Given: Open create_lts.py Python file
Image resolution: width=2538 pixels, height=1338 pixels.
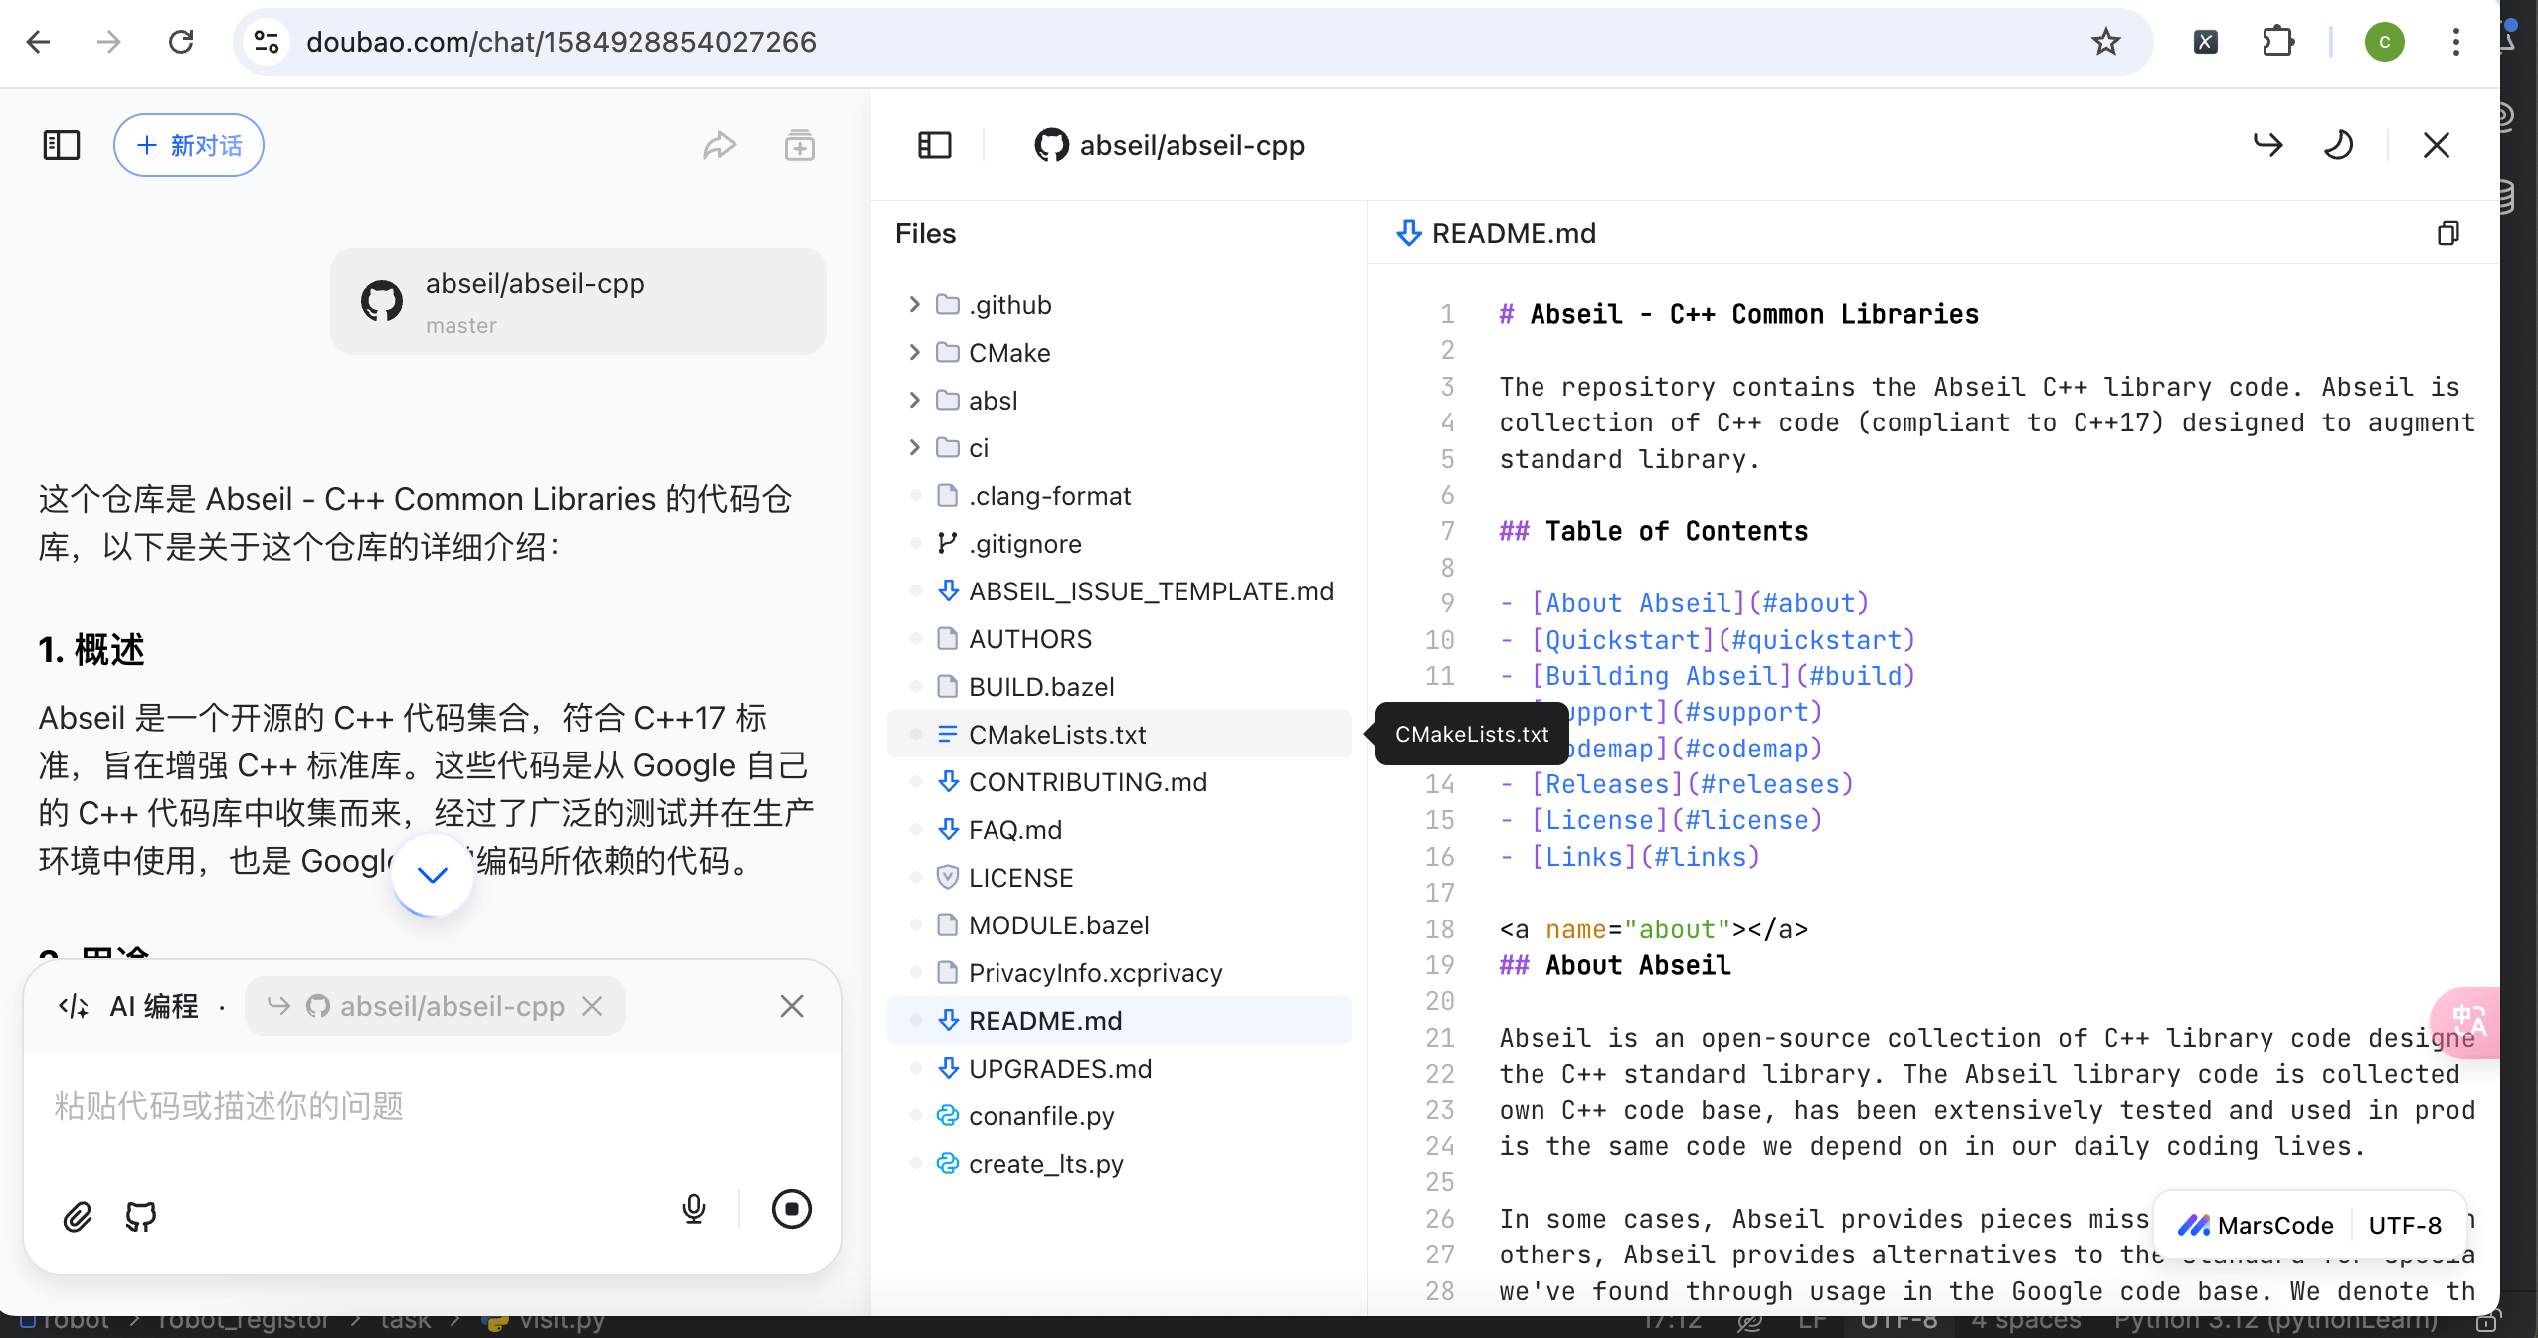Looking at the screenshot, I should (1119, 1163).
